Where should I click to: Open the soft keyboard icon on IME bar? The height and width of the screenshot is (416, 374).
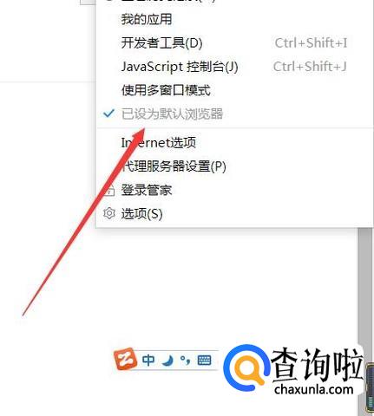[204, 361]
